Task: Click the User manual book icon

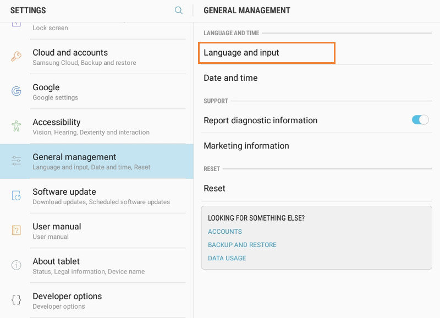Action: (15, 231)
